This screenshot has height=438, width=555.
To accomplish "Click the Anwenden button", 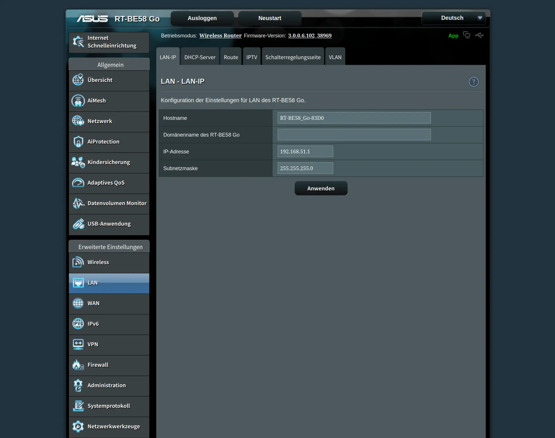I will (x=321, y=188).
